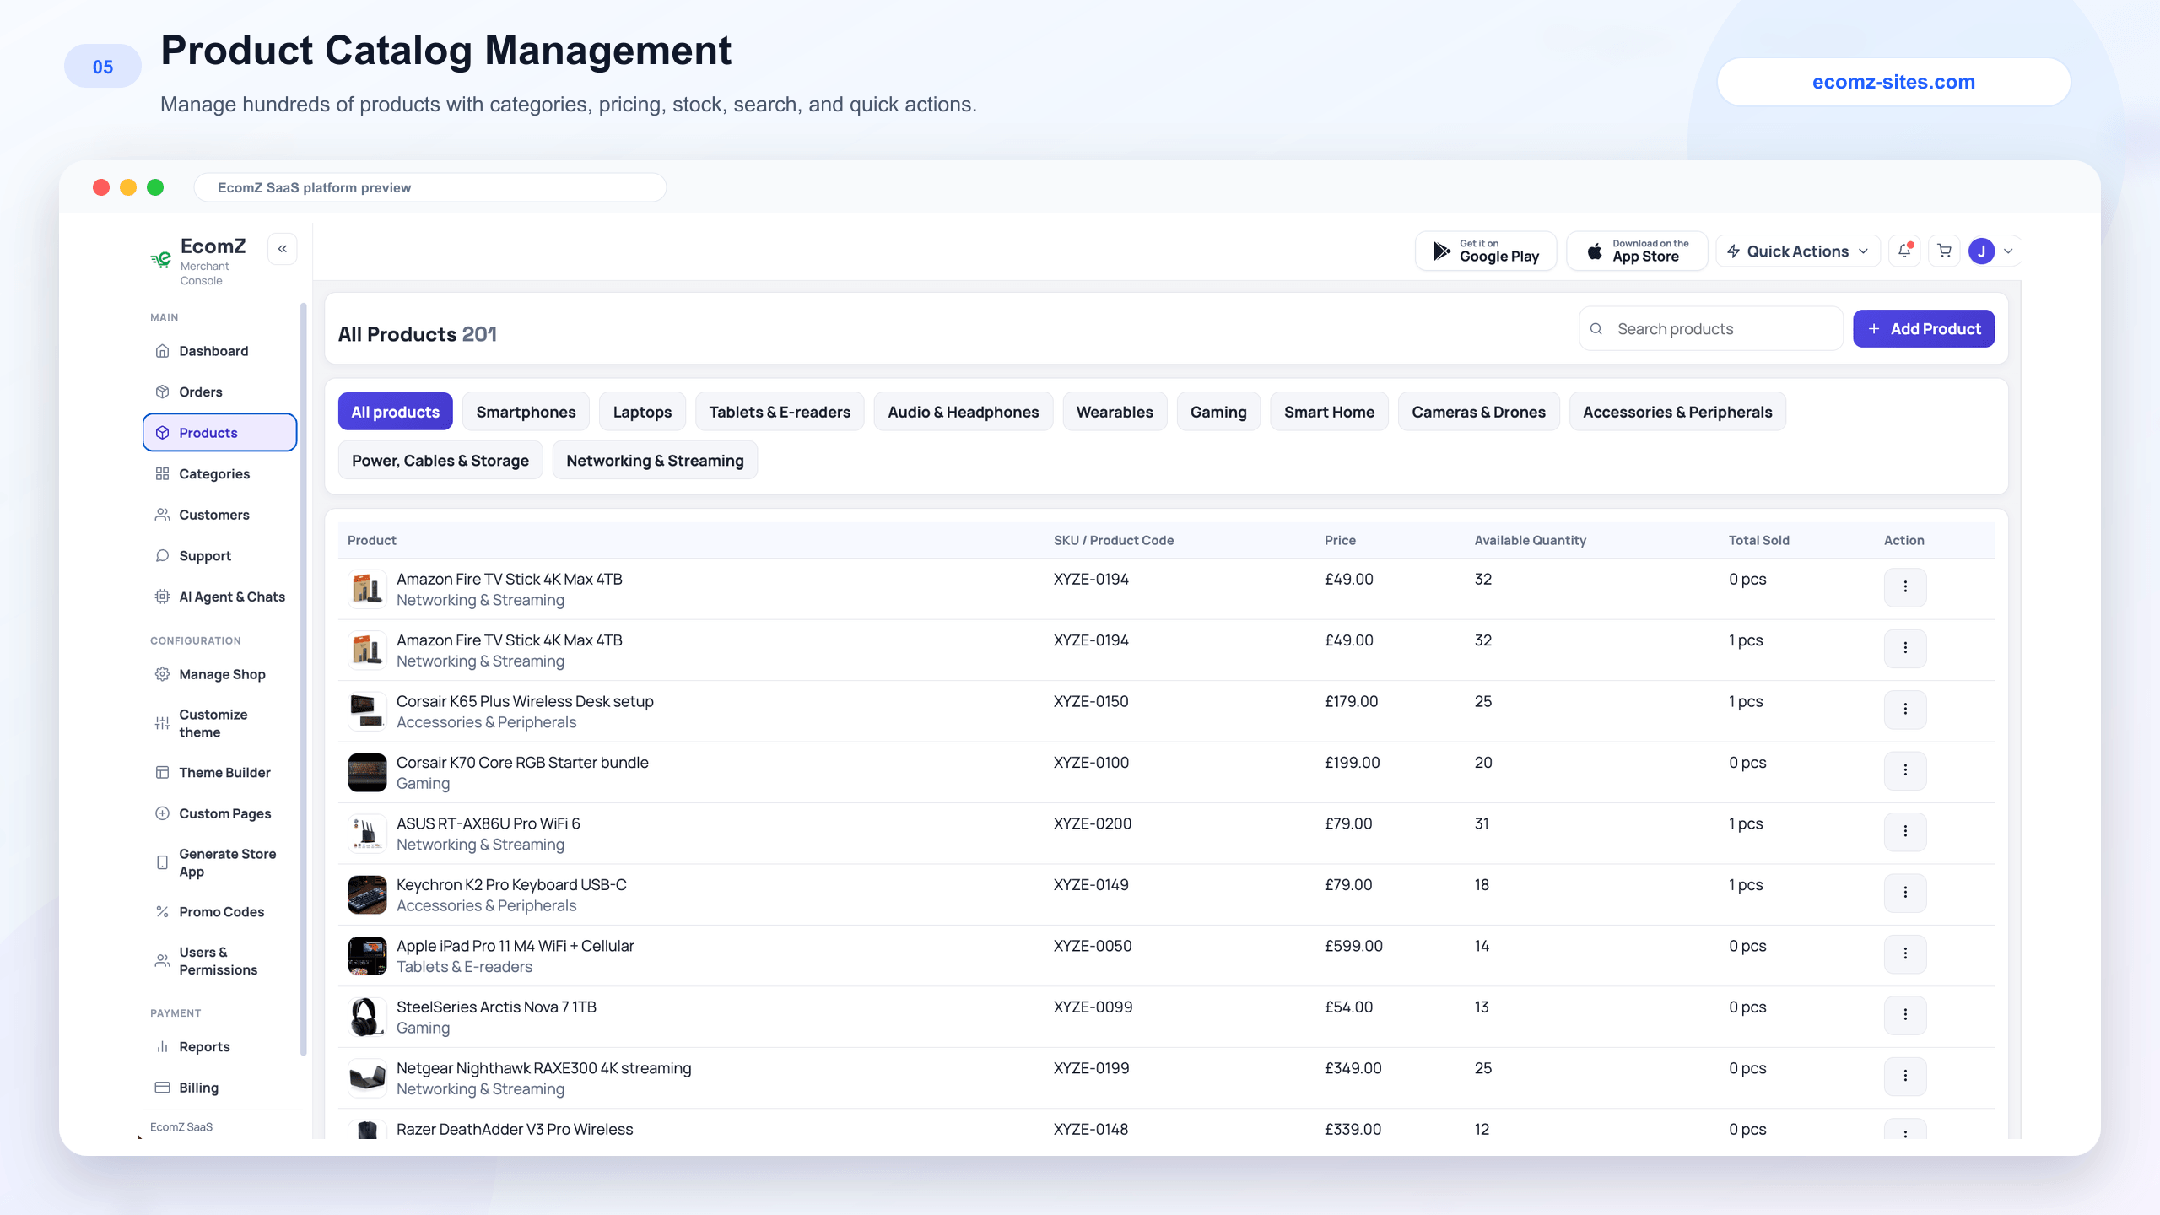The image size is (2160, 1215).
Task: Click the App Store badge
Action: (x=1637, y=251)
